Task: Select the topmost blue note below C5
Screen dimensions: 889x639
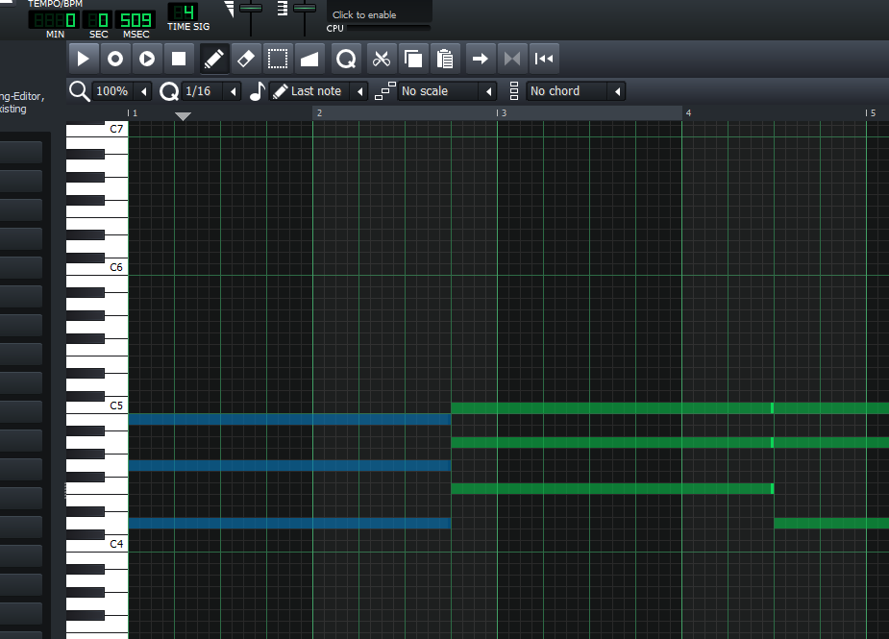Action: (289, 420)
